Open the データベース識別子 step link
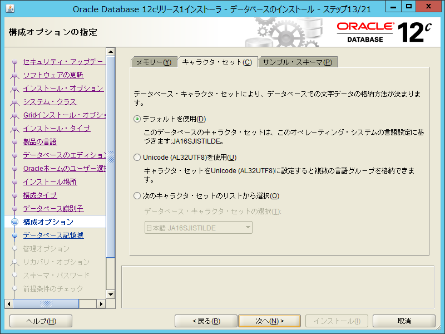This screenshot has height=334, width=445. (53, 209)
